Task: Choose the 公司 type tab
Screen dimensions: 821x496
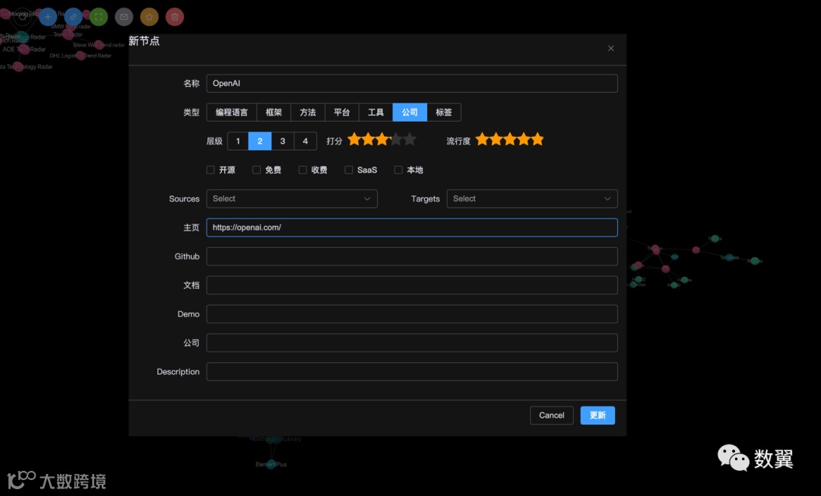Action: click(410, 112)
